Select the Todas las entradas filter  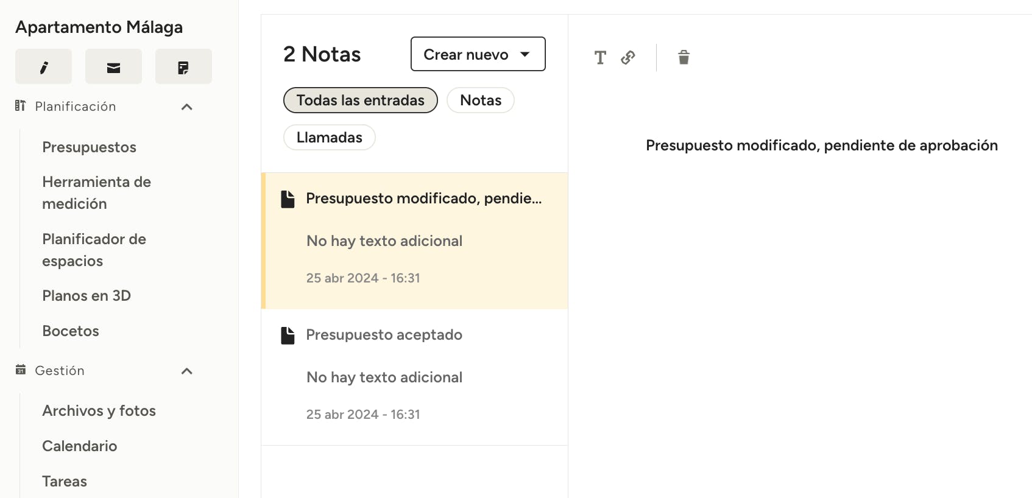tap(361, 100)
